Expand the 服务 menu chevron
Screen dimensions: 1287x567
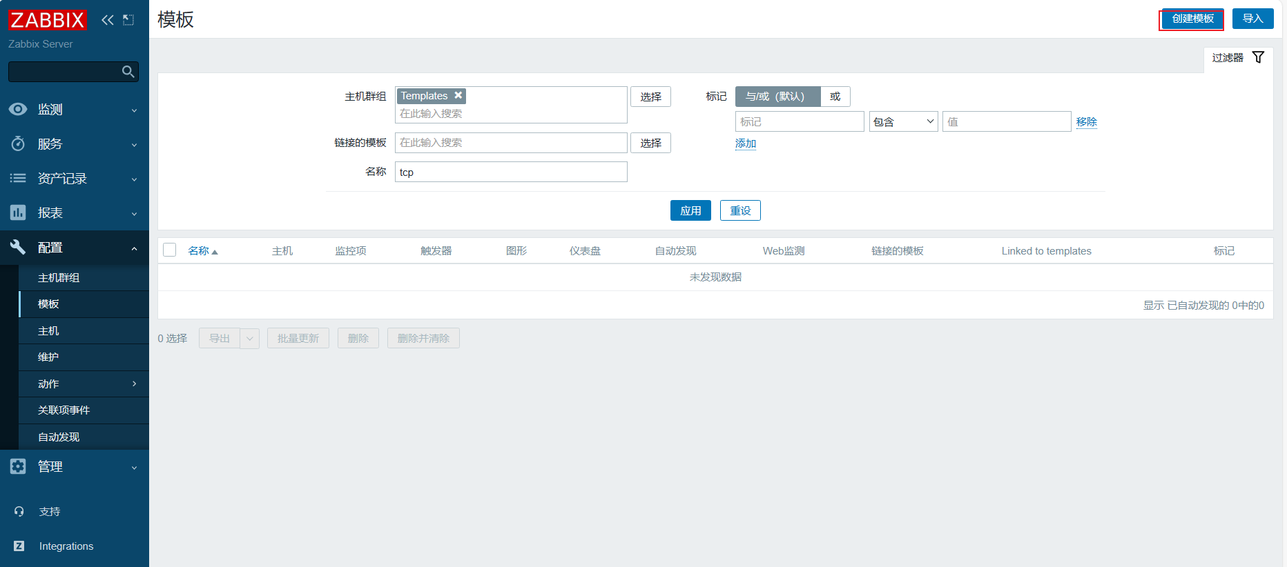tap(135, 145)
